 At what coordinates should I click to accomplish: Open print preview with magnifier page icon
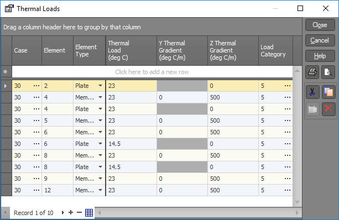[328, 72]
